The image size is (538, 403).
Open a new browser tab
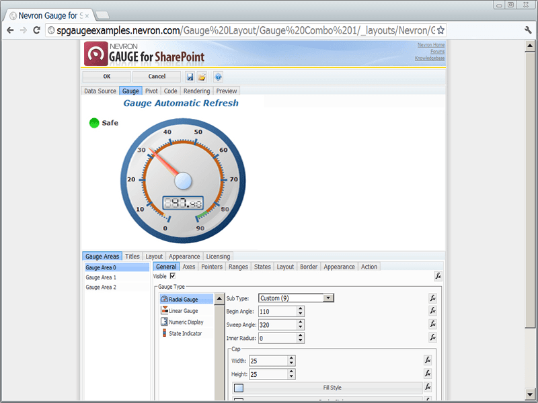pyautogui.click(x=102, y=15)
